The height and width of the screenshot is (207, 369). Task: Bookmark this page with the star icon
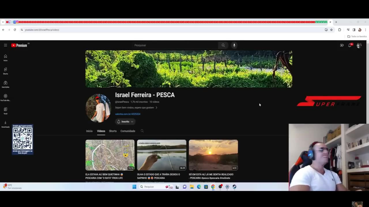tap(331, 30)
